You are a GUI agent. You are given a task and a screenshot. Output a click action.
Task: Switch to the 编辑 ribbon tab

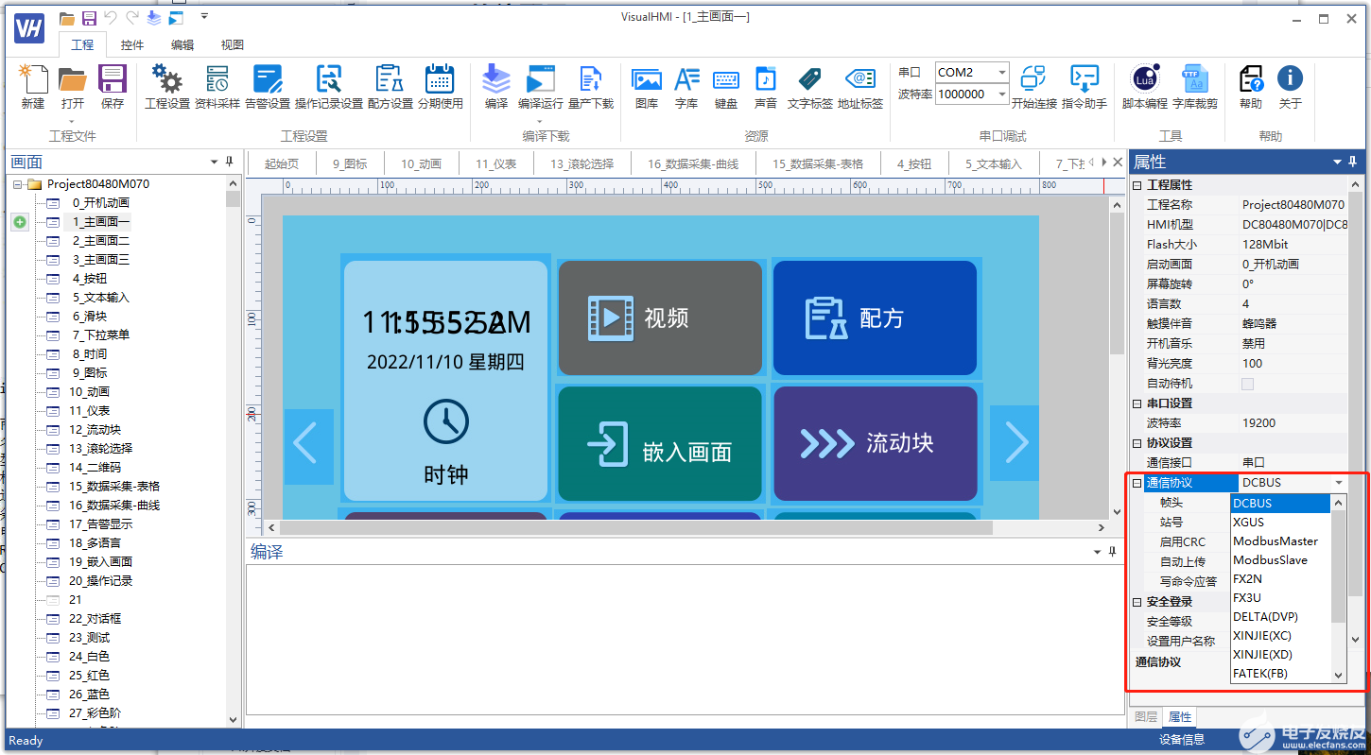[182, 44]
